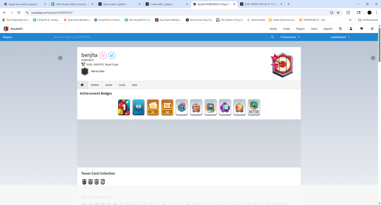This screenshot has width=381, height=205.
Task: Click the Players label in the blue bar
Action: [x=7, y=37]
